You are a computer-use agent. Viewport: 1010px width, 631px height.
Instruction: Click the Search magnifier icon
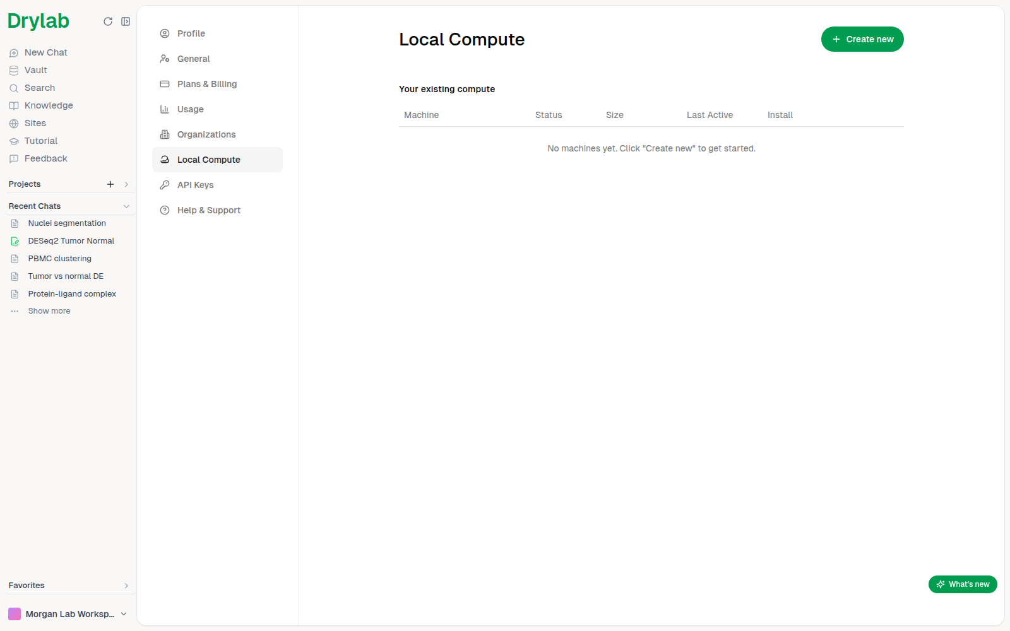pos(14,88)
